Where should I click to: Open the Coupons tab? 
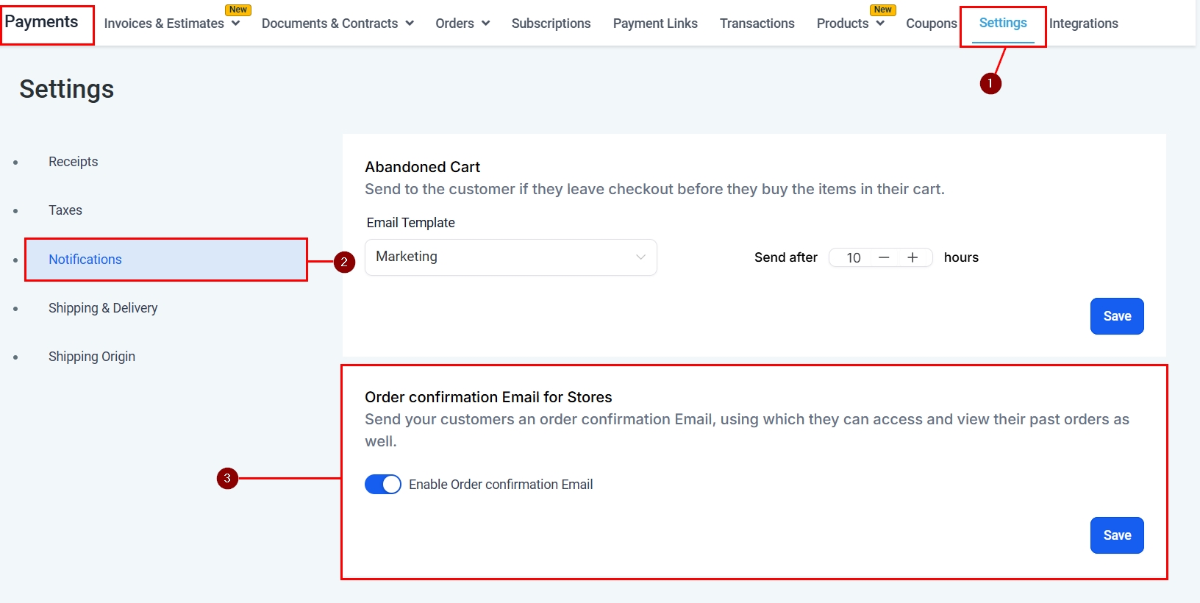(x=931, y=24)
